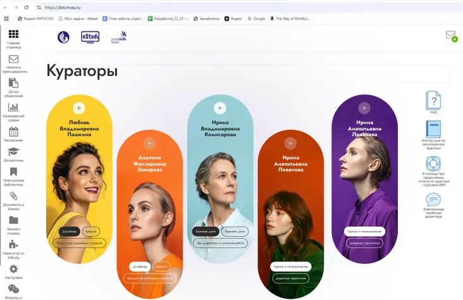The height and width of the screenshot is (300, 463).
Task: Open the Расписание calendar icon
Action: tap(13, 132)
